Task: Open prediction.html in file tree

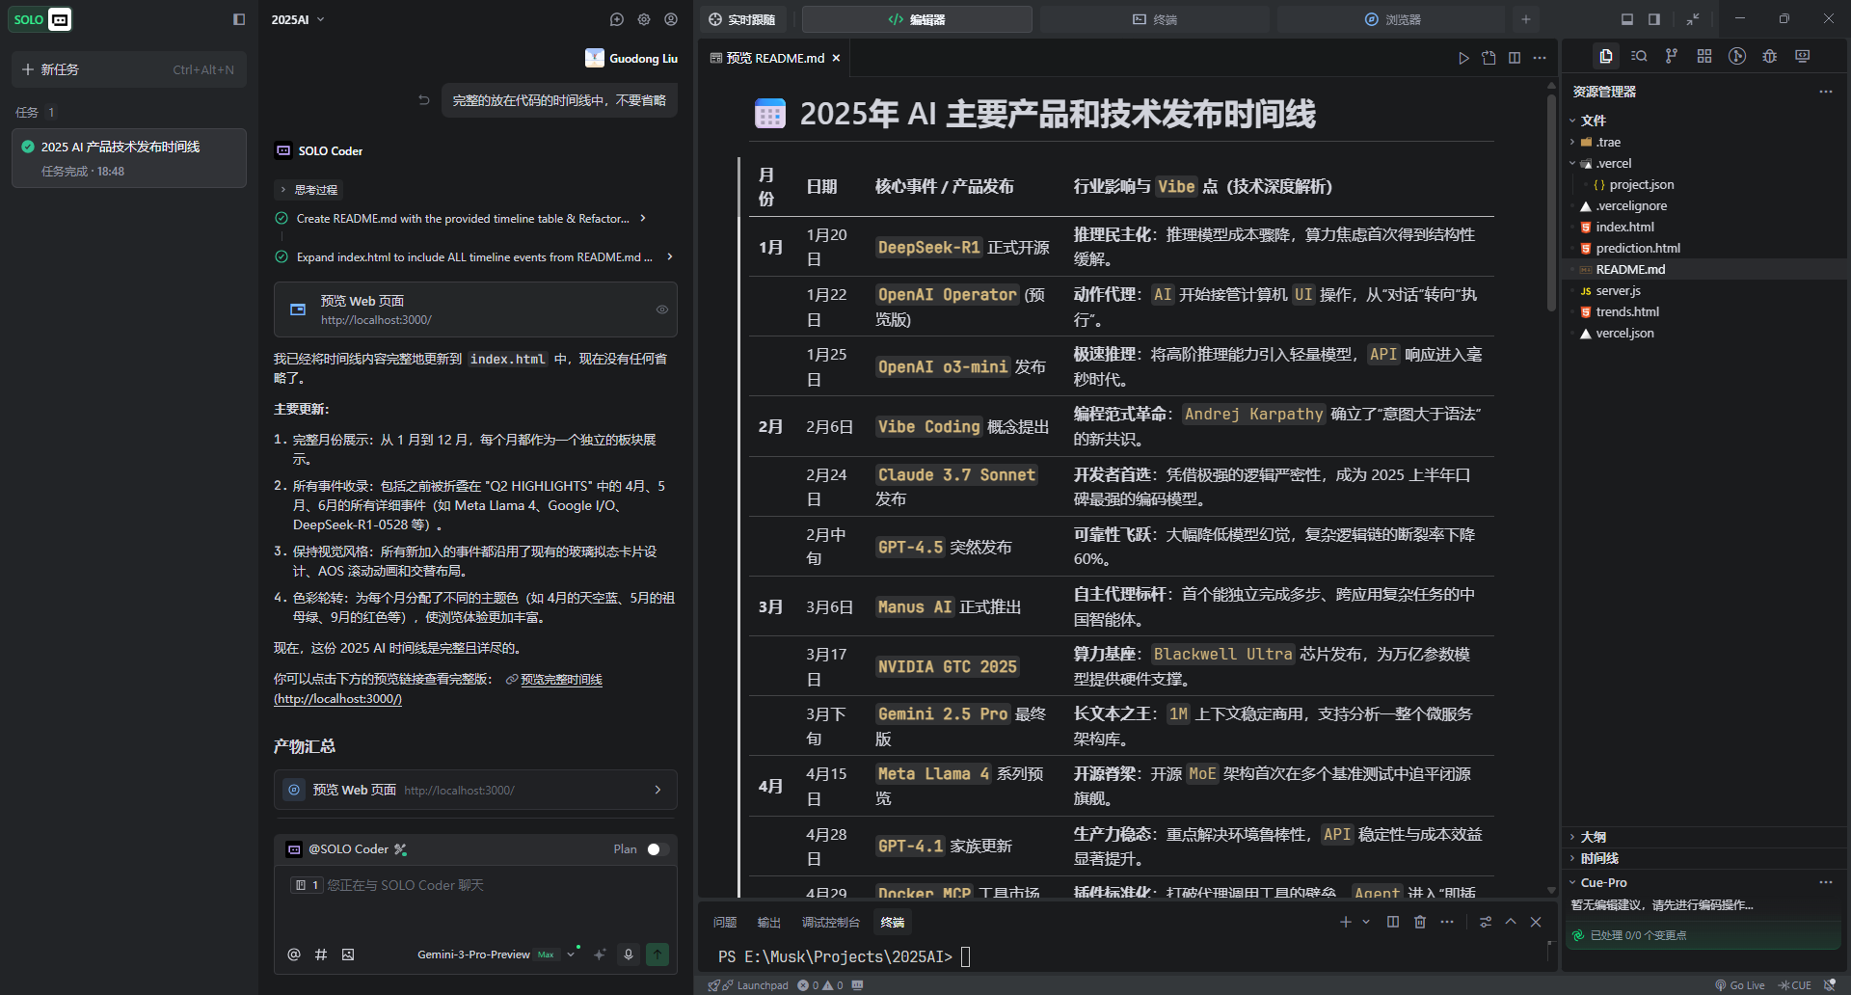Action: (x=1637, y=248)
